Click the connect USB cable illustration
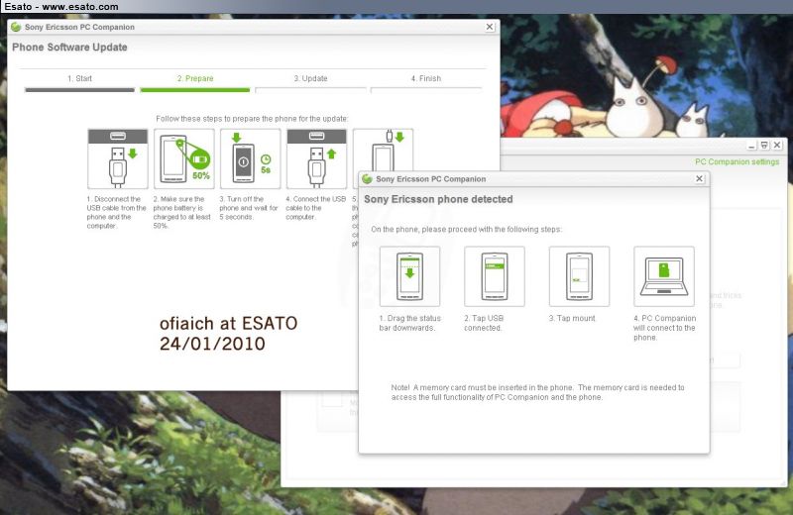Screen dimensions: 793x515 pos(316,158)
